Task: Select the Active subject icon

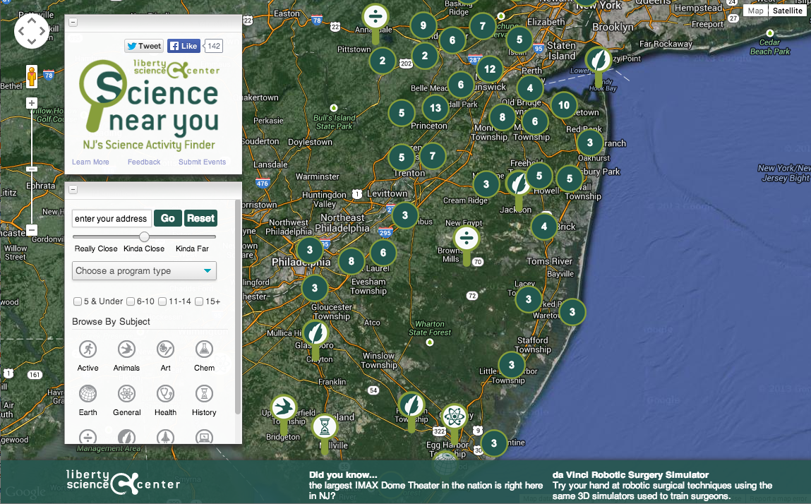Action: coord(88,349)
